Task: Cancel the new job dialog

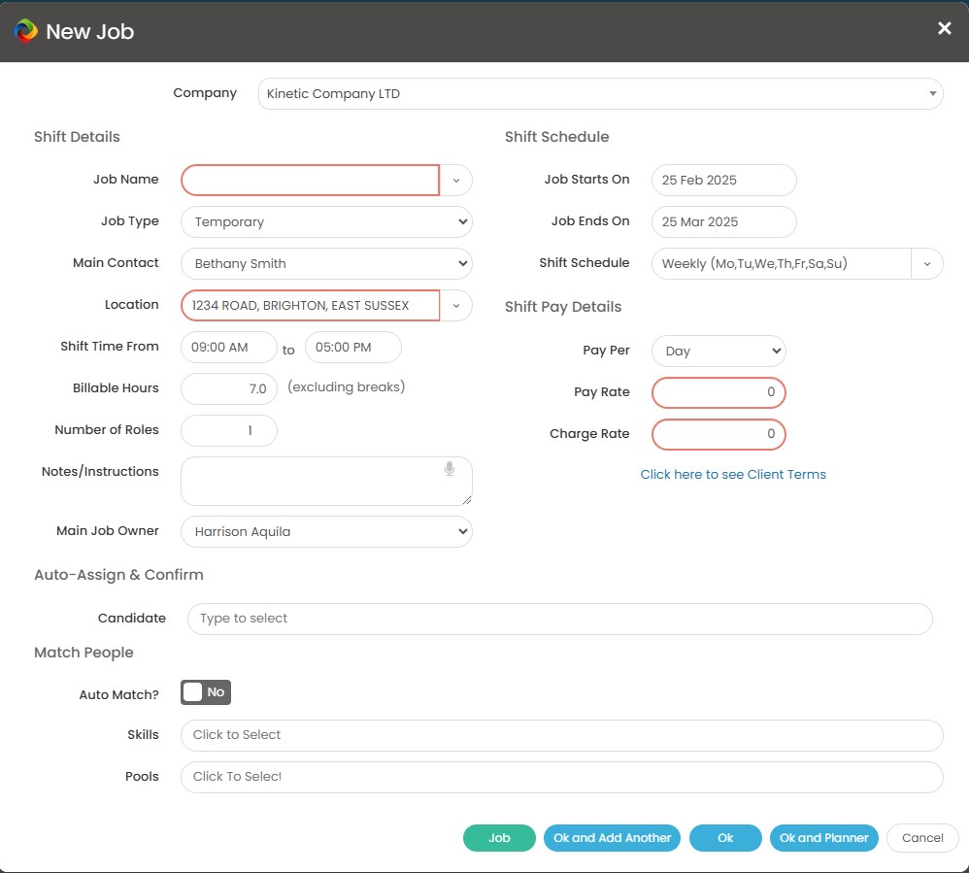Action: (922, 838)
